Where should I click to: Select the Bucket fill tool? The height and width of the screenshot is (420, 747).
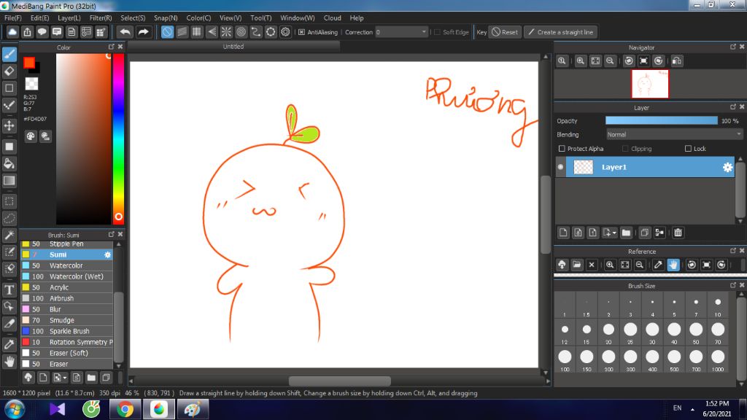coord(9,164)
